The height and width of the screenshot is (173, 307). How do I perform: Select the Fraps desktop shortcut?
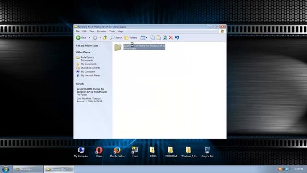tap(135, 152)
